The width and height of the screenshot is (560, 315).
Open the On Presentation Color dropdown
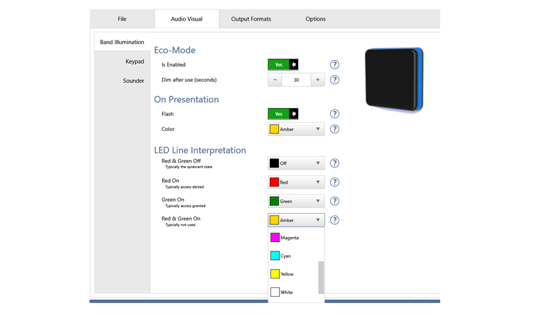pyautogui.click(x=296, y=129)
